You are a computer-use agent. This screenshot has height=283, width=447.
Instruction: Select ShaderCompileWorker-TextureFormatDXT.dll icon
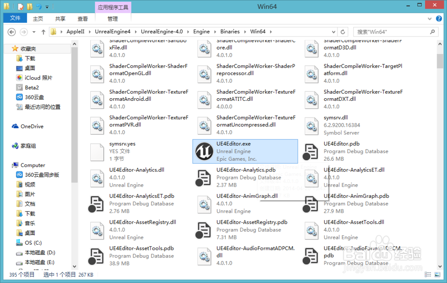pos(311,100)
